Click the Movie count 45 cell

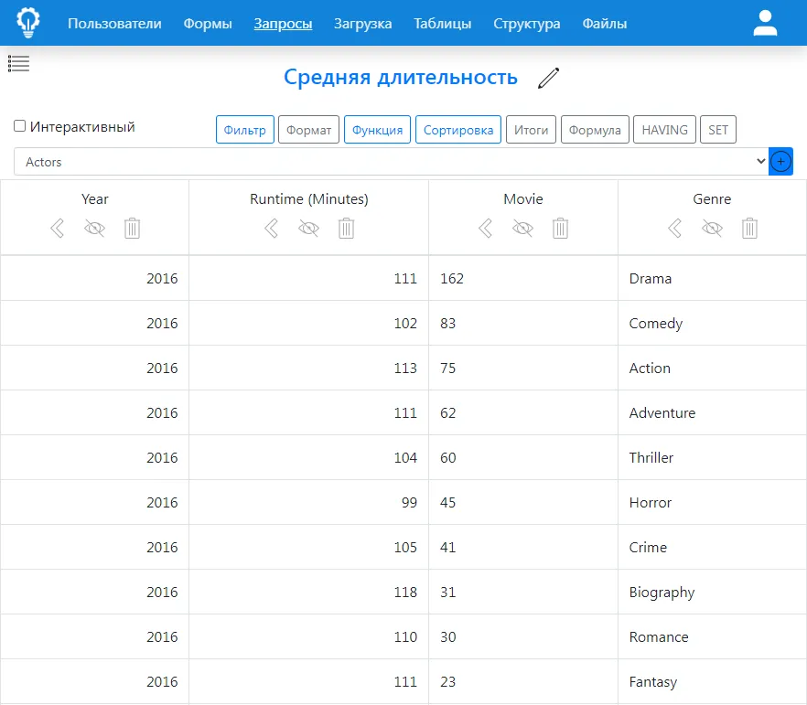coord(523,502)
